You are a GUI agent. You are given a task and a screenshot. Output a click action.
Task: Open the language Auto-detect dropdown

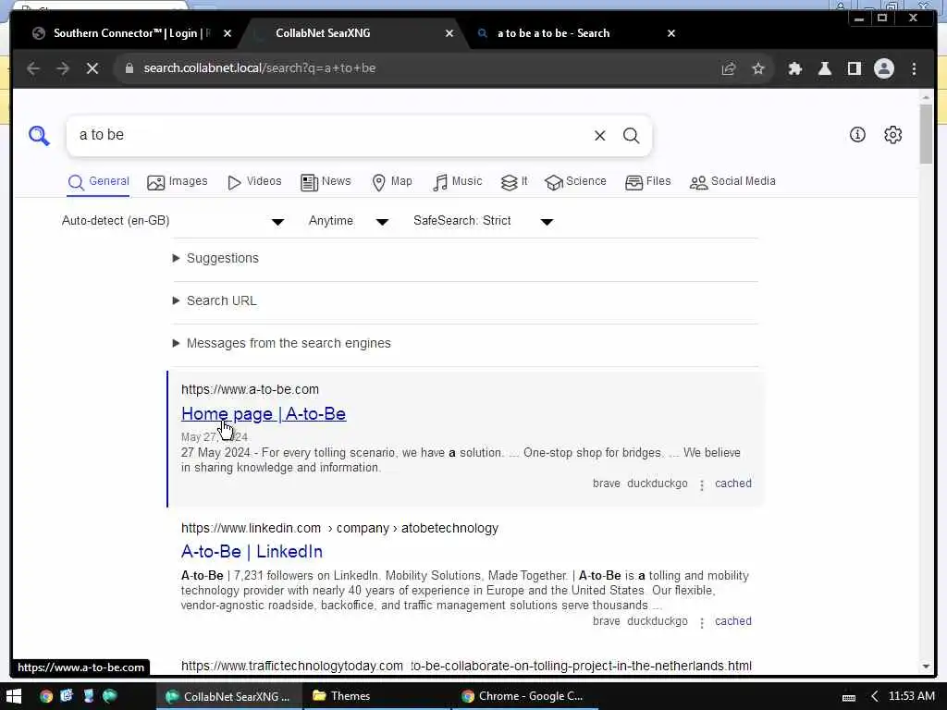(173, 221)
